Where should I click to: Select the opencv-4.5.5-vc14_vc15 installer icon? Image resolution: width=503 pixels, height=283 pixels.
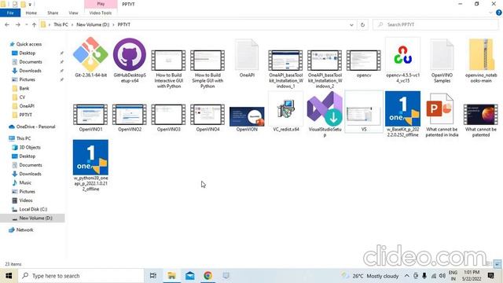402,54
